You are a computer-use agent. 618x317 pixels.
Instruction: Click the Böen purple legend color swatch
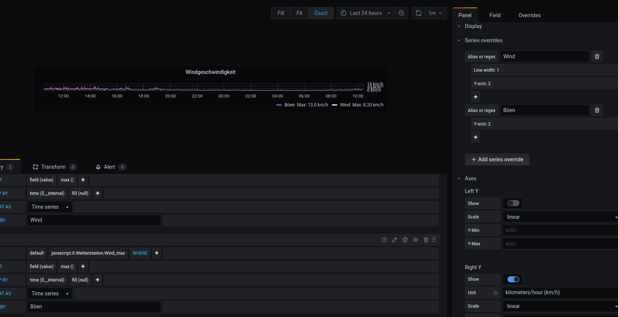279,105
